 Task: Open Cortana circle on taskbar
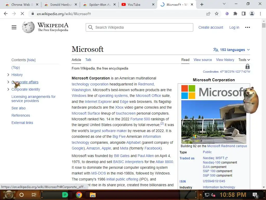click(x=22, y=195)
